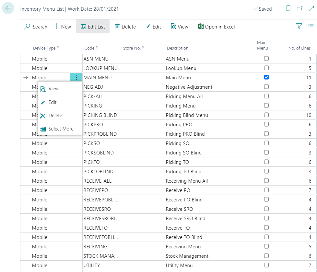Uncheck Main Menu checkbox for MAIN MENU row
Viewport: 317px width, 272px height.
pyautogui.click(x=266, y=77)
